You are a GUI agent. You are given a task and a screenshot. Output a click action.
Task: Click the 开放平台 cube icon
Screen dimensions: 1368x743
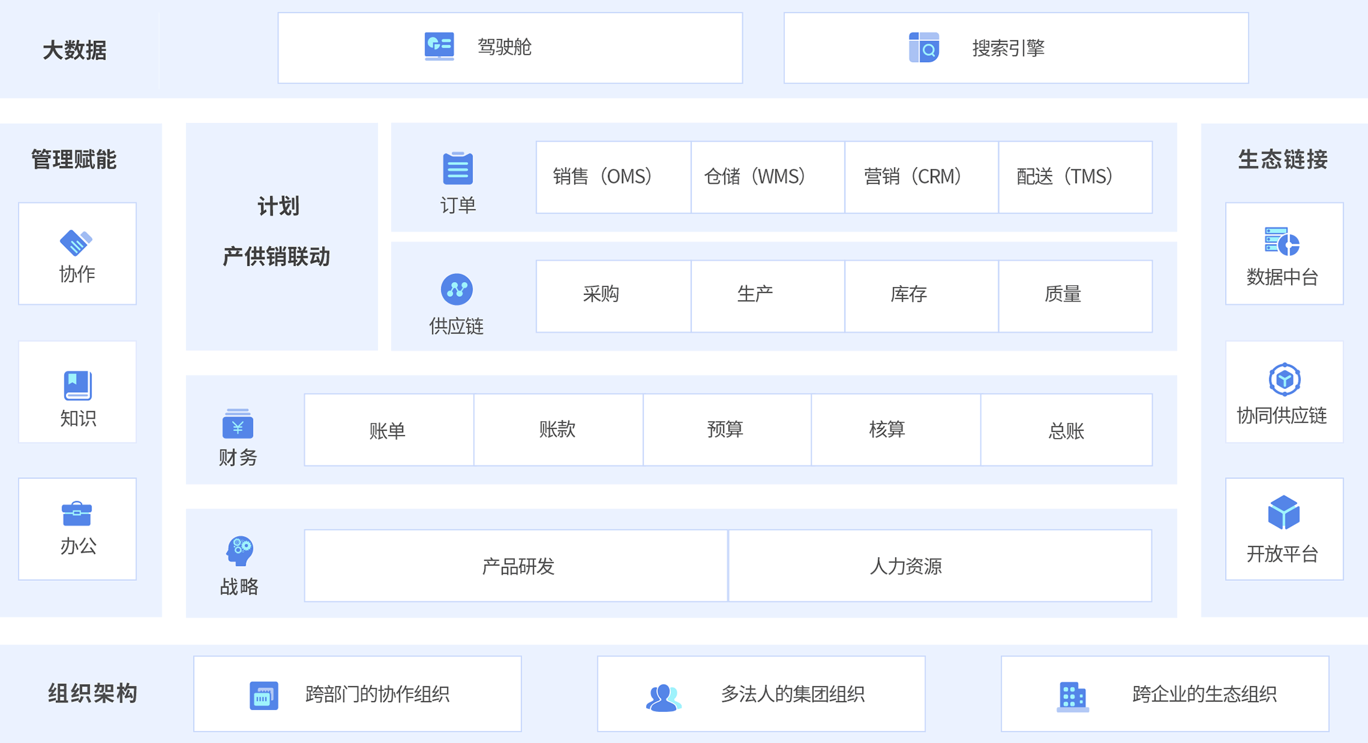pos(1283,513)
